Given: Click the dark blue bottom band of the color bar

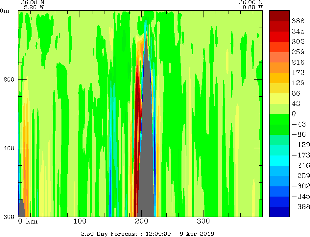Looking at the screenshot, I should coord(279,212).
